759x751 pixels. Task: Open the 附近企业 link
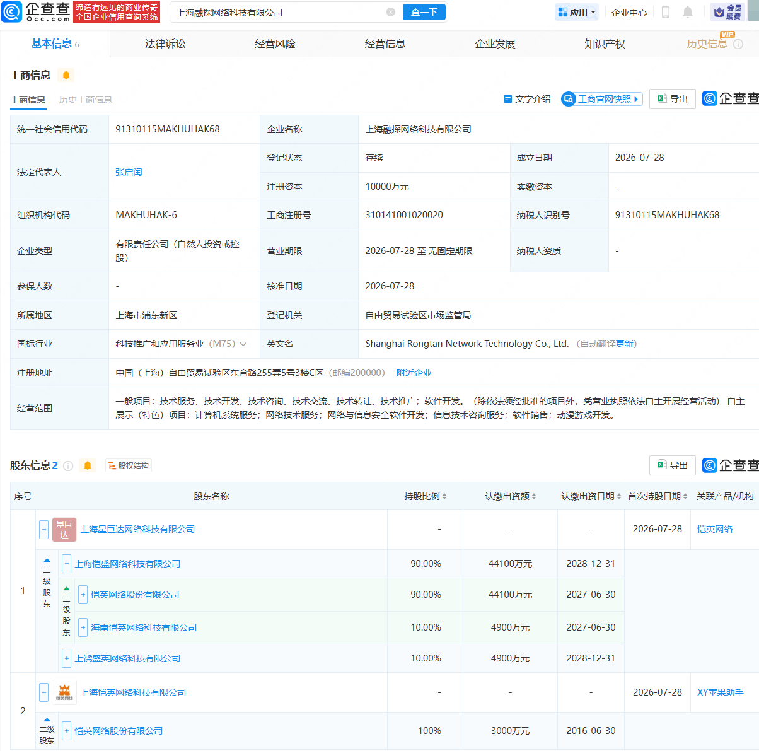click(x=414, y=373)
